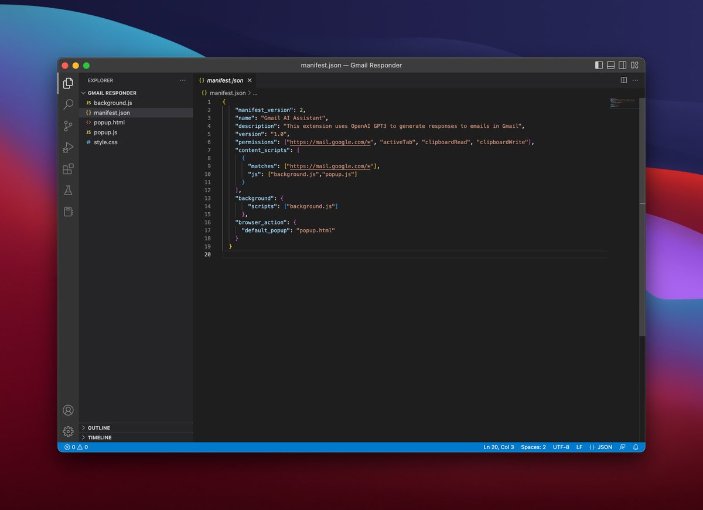The image size is (703, 510).
Task: Open the Explorer view in activity bar
Action: [68, 83]
